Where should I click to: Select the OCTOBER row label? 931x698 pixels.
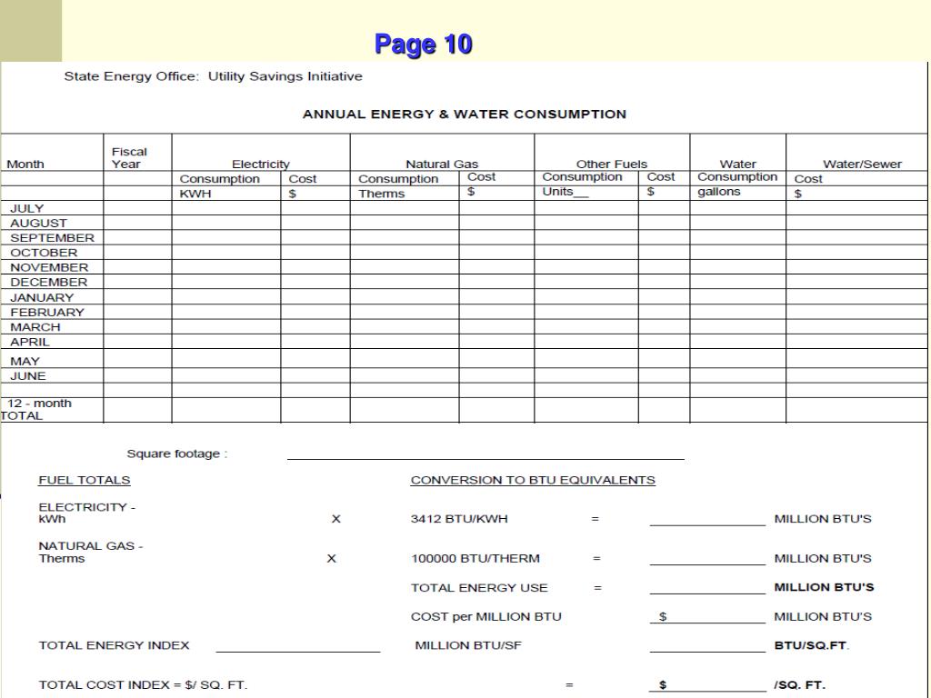[44, 253]
